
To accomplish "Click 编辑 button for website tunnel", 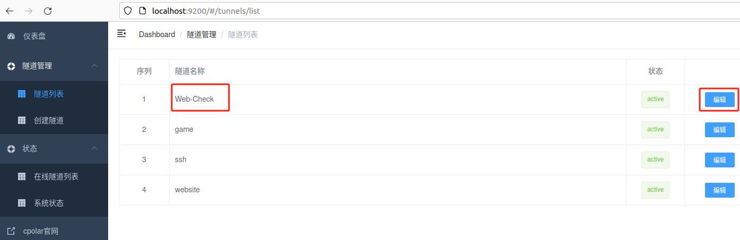I will [x=720, y=190].
